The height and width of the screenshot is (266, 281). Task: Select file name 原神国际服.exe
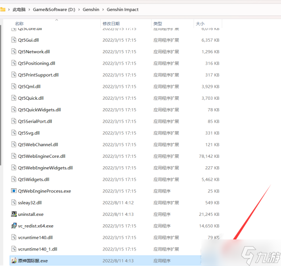33,261
